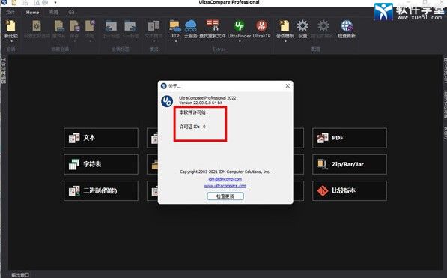Screen dimensions: 447x278
Task: Expand the 会话模板 dropdown arrow
Action: click(285, 41)
